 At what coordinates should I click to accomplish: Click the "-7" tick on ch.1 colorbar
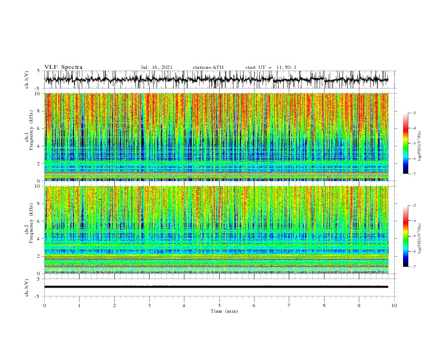[x=414, y=174]
